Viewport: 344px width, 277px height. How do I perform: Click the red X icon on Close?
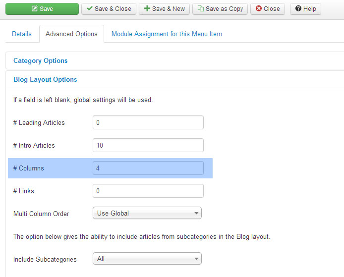[x=259, y=9]
